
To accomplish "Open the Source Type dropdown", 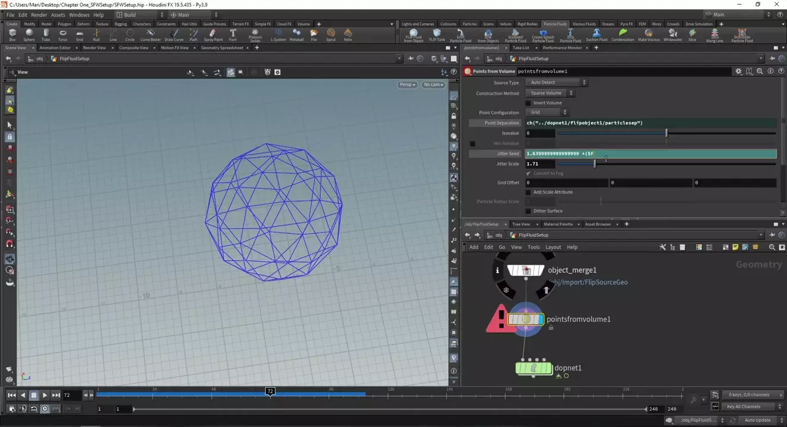I will (x=556, y=82).
